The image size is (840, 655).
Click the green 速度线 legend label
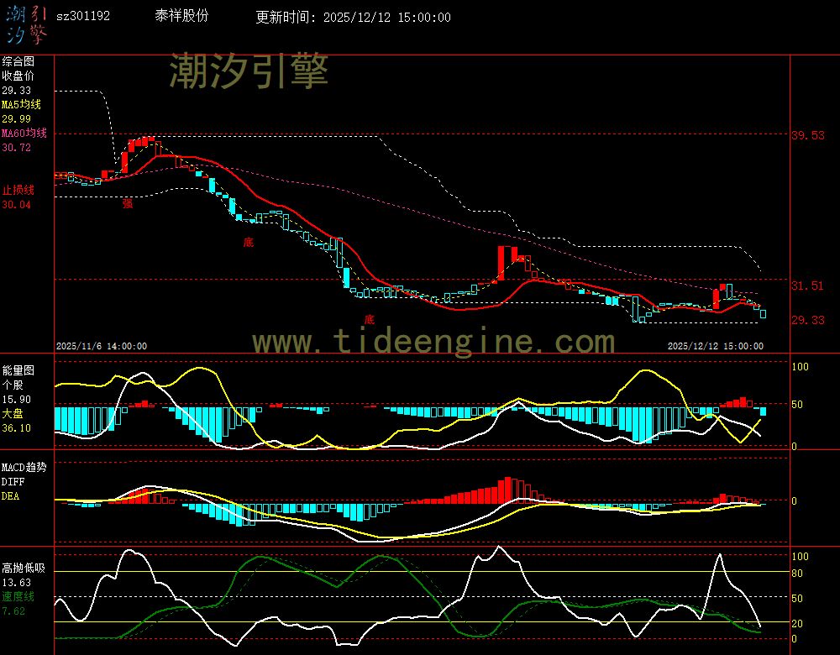18,596
